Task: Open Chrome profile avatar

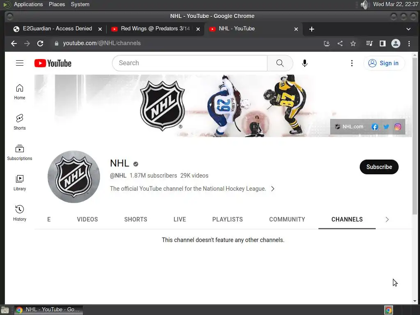Action: [x=396, y=43]
